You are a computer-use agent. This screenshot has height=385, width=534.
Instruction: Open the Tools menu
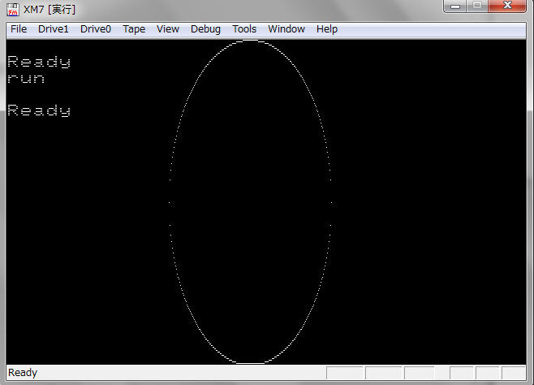point(244,29)
